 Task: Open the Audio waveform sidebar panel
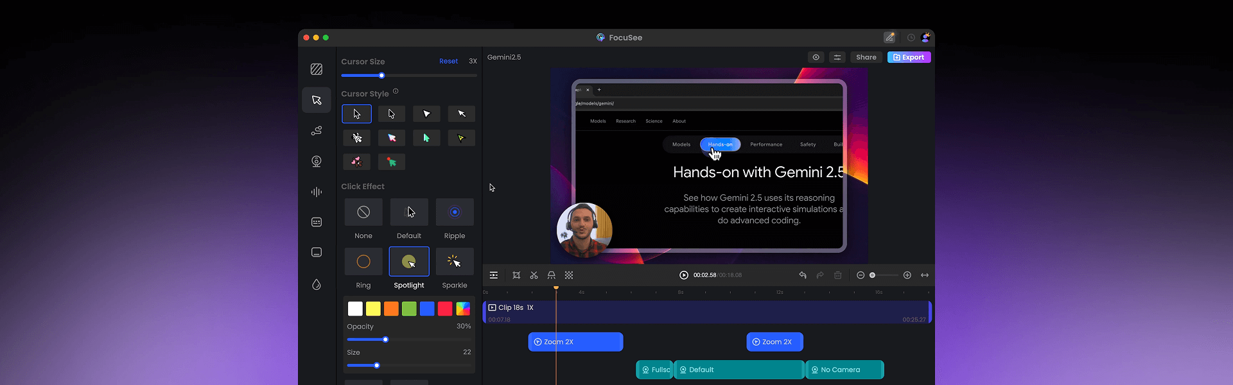coord(317,192)
